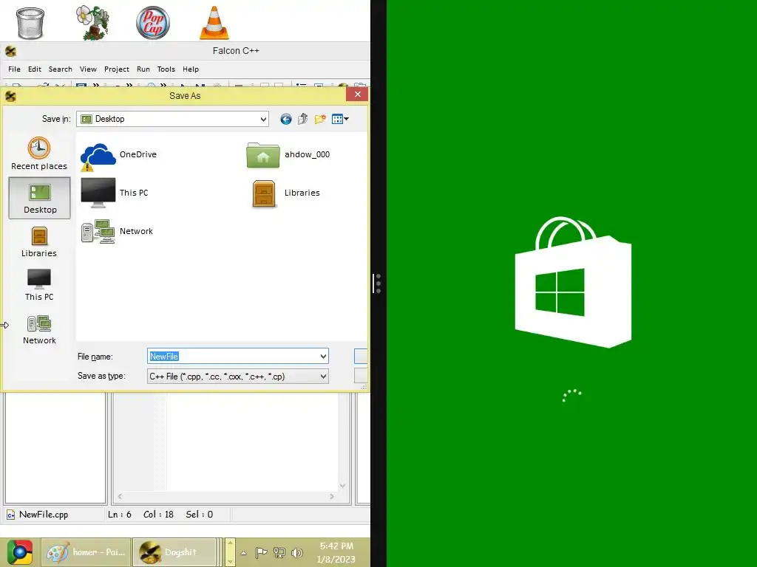This screenshot has width=757, height=567.
Task: Open VLC media player cone icon
Action: [x=214, y=22]
